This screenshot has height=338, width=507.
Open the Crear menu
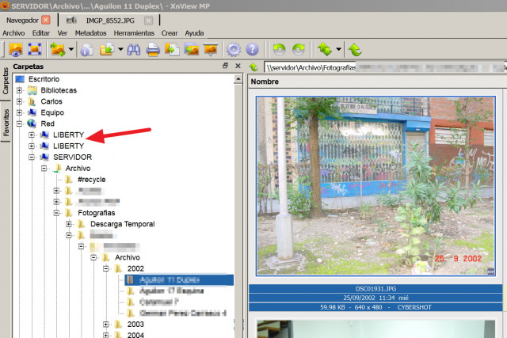pos(170,33)
